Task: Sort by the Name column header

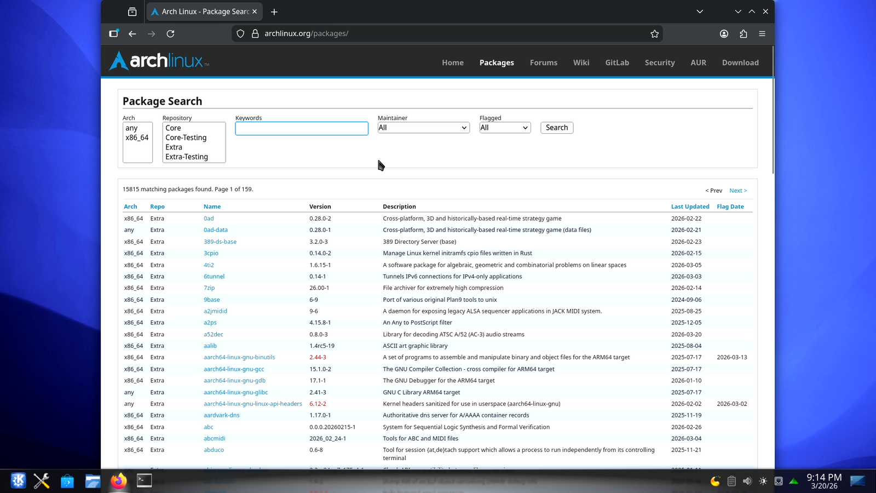Action: pyautogui.click(x=212, y=207)
